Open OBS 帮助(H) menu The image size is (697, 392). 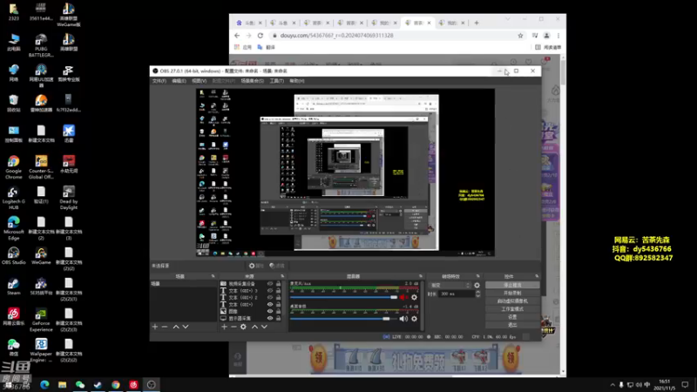[x=297, y=81]
